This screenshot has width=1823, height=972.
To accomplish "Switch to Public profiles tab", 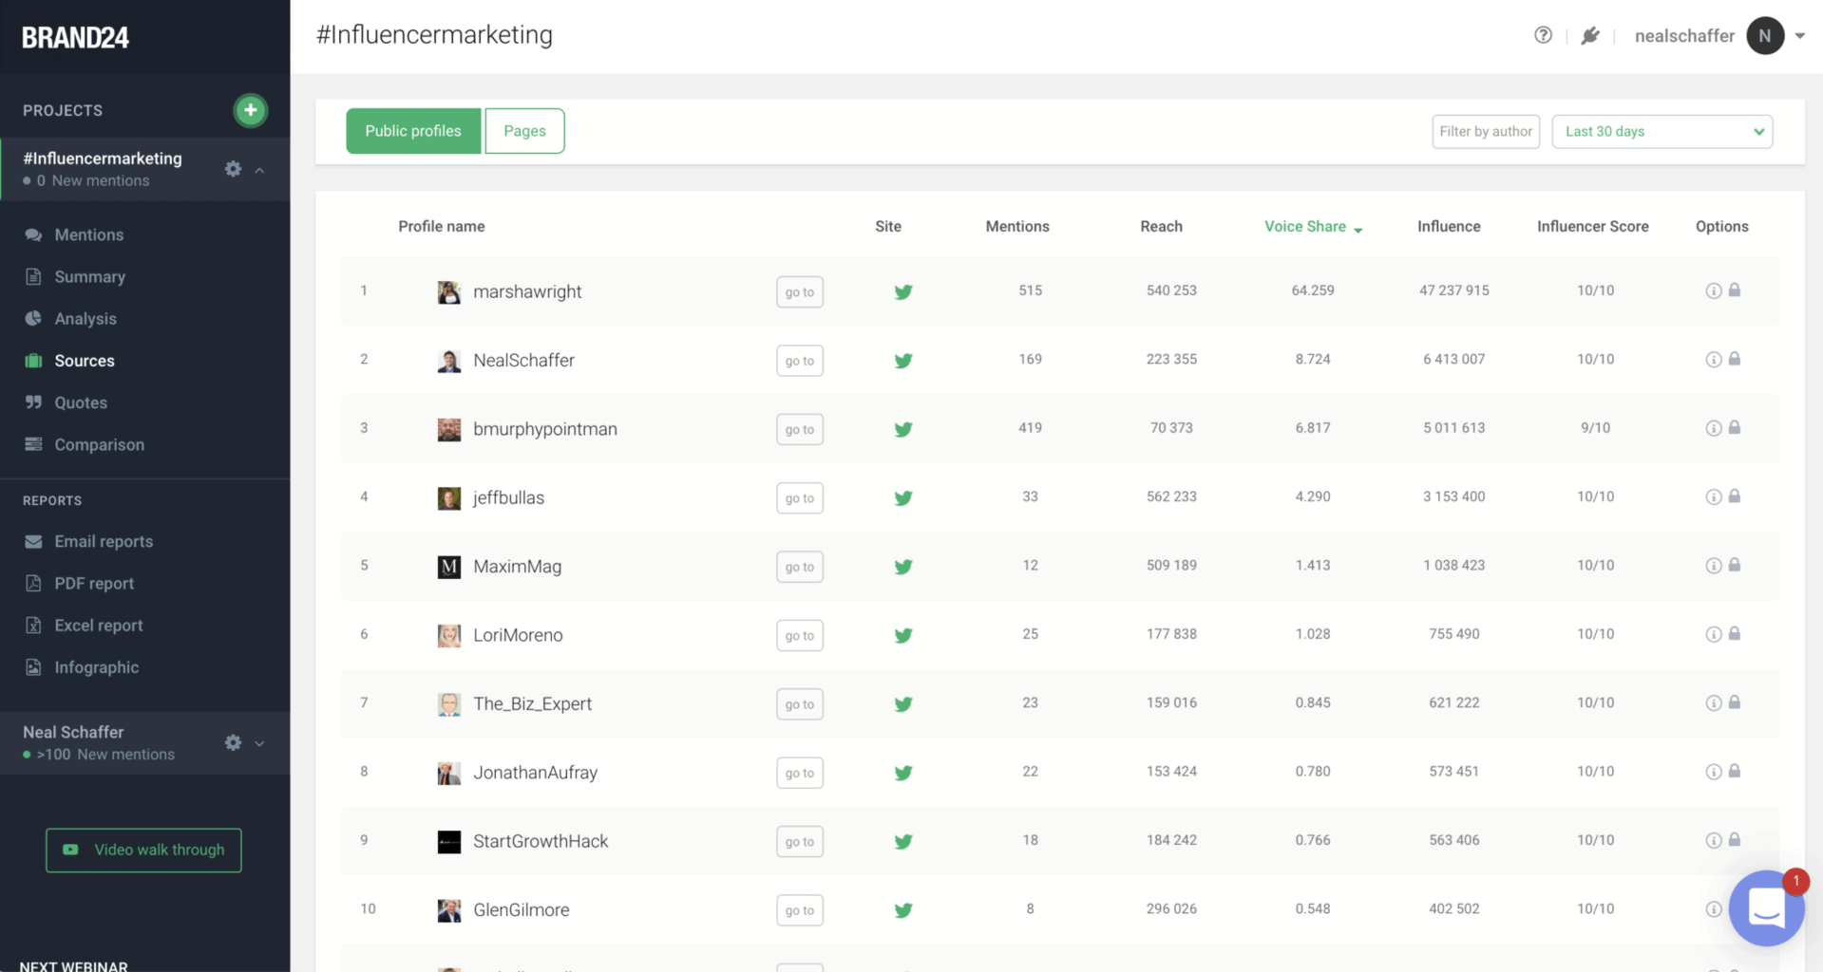I will point(413,131).
